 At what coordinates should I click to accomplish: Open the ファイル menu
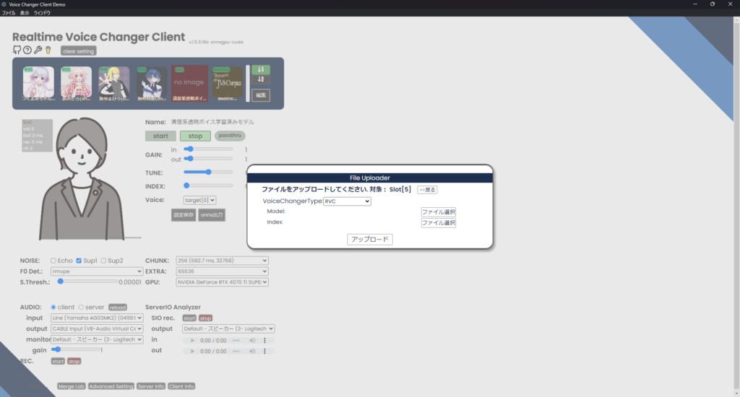click(x=9, y=13)
